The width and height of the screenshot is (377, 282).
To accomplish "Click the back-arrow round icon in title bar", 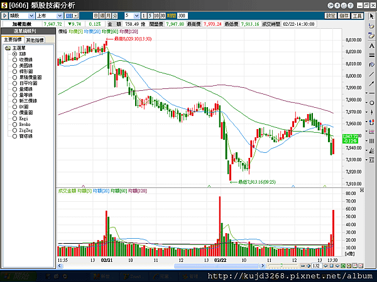I will (x=331, y=5).
